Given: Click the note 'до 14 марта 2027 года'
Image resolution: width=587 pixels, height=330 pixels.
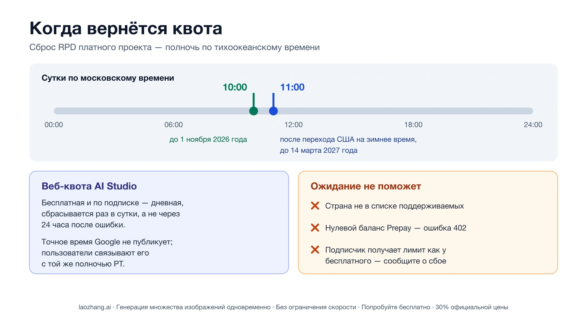Looking at the screenshot, I should 318,150.
